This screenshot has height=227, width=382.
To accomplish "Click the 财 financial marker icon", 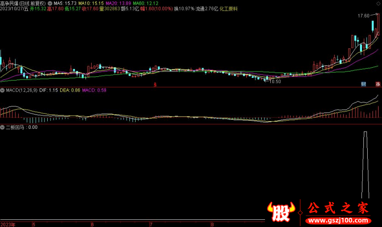I will tap(363, 84).
